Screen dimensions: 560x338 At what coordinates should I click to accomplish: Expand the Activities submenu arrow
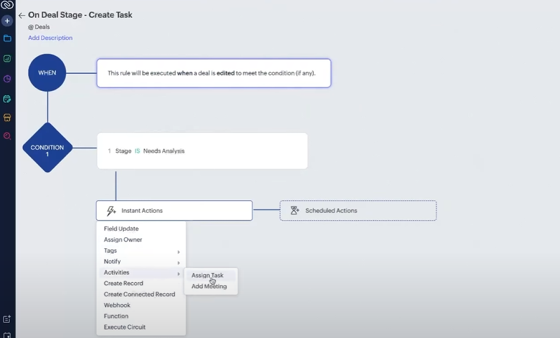(x=178, y=273)
